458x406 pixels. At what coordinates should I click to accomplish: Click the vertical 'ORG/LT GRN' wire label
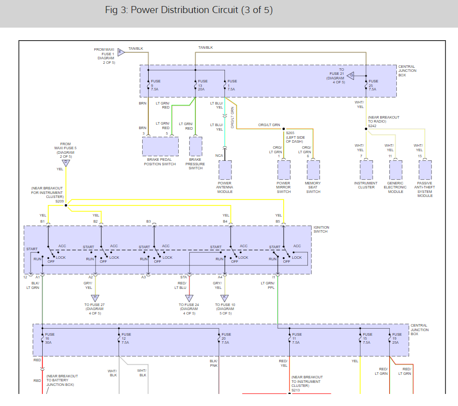pos(233,118)
